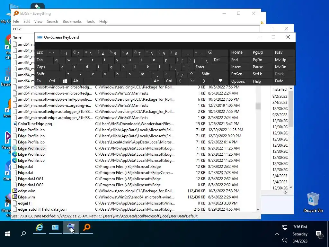Open the Everything app taskbar icon
Image resolution: width=329 pixels, height=247 pixels.
click(x=87, y=227)
